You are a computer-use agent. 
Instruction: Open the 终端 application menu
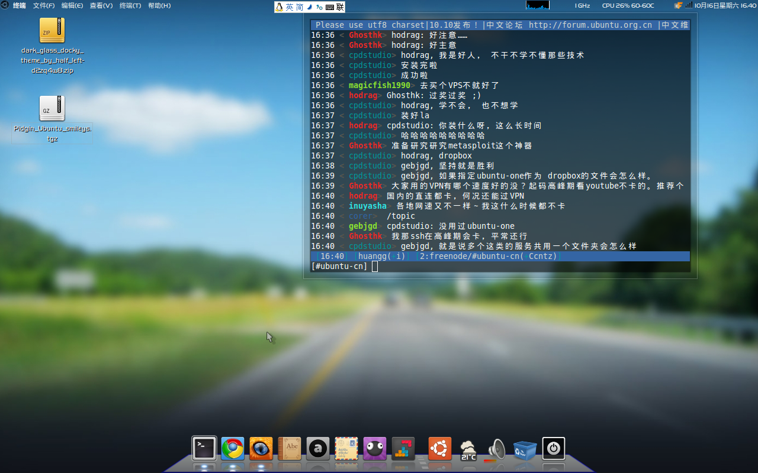pyautogui.click(x=20, y=5)
